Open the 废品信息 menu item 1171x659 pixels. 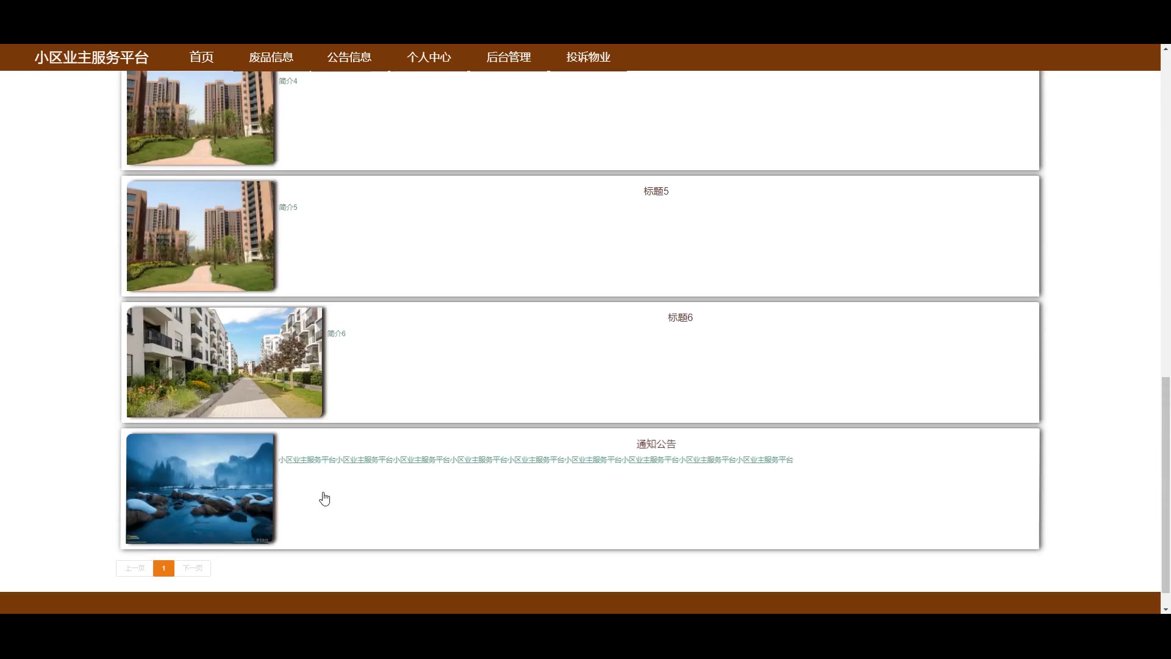(271, 57)
